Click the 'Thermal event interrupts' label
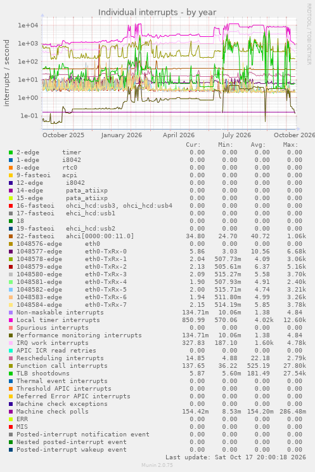Viewport: 315px width, 472px height. [x=62, y=381]
